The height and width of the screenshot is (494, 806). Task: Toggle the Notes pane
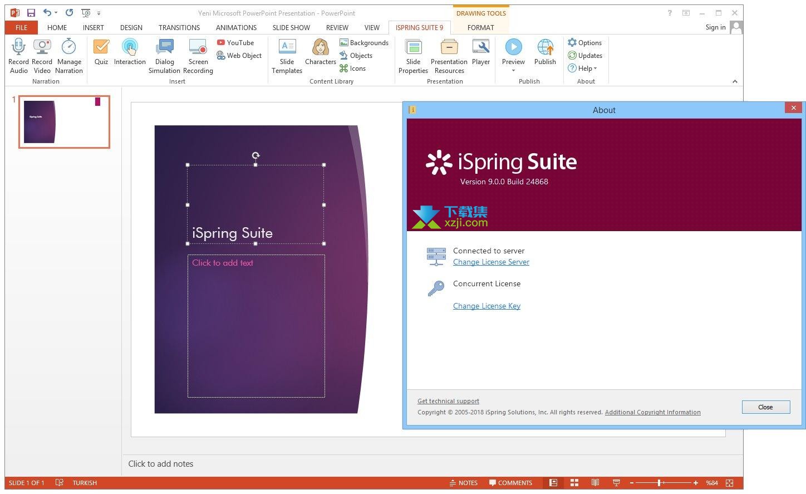tap(463, 483)
